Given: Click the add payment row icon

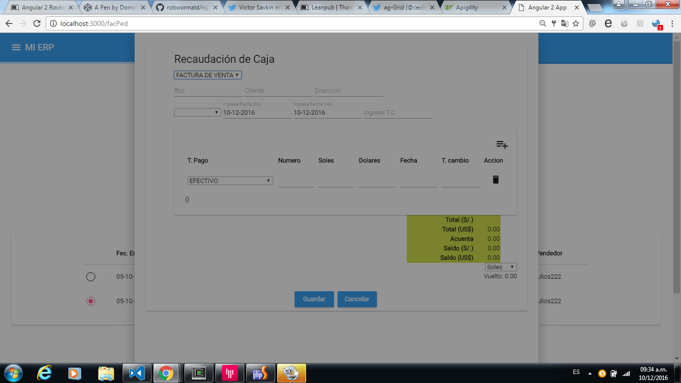Looking at the screenshot, I should tap(502, 145).
